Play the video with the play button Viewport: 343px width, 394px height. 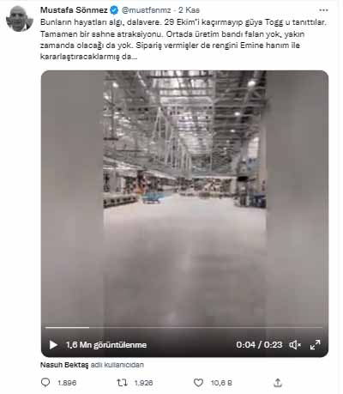coord(53,345)
